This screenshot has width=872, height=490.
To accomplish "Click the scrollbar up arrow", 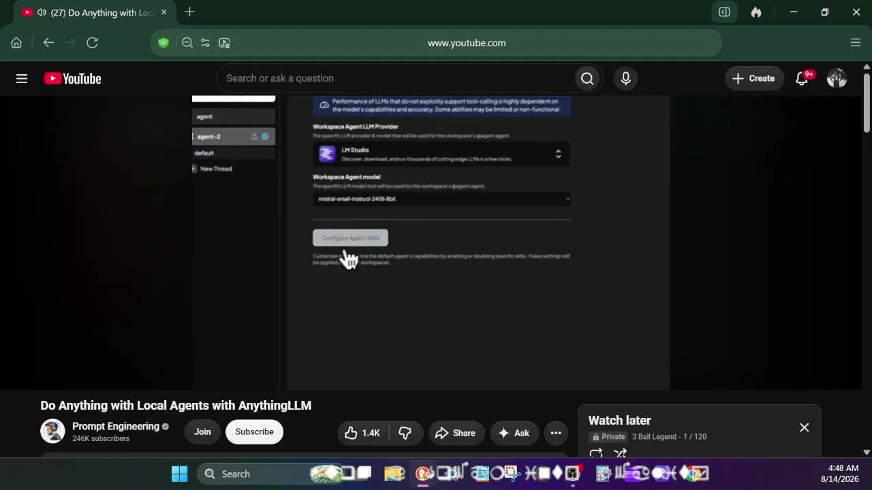I will coord(867,67).
